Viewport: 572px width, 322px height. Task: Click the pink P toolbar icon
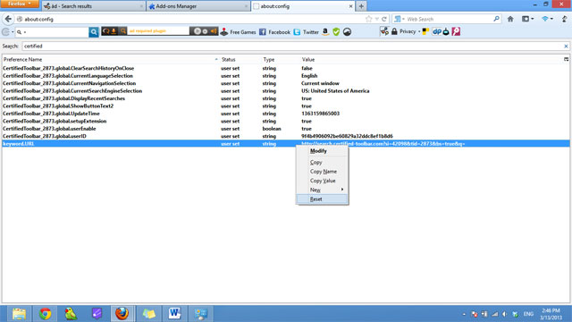(456, 32)
